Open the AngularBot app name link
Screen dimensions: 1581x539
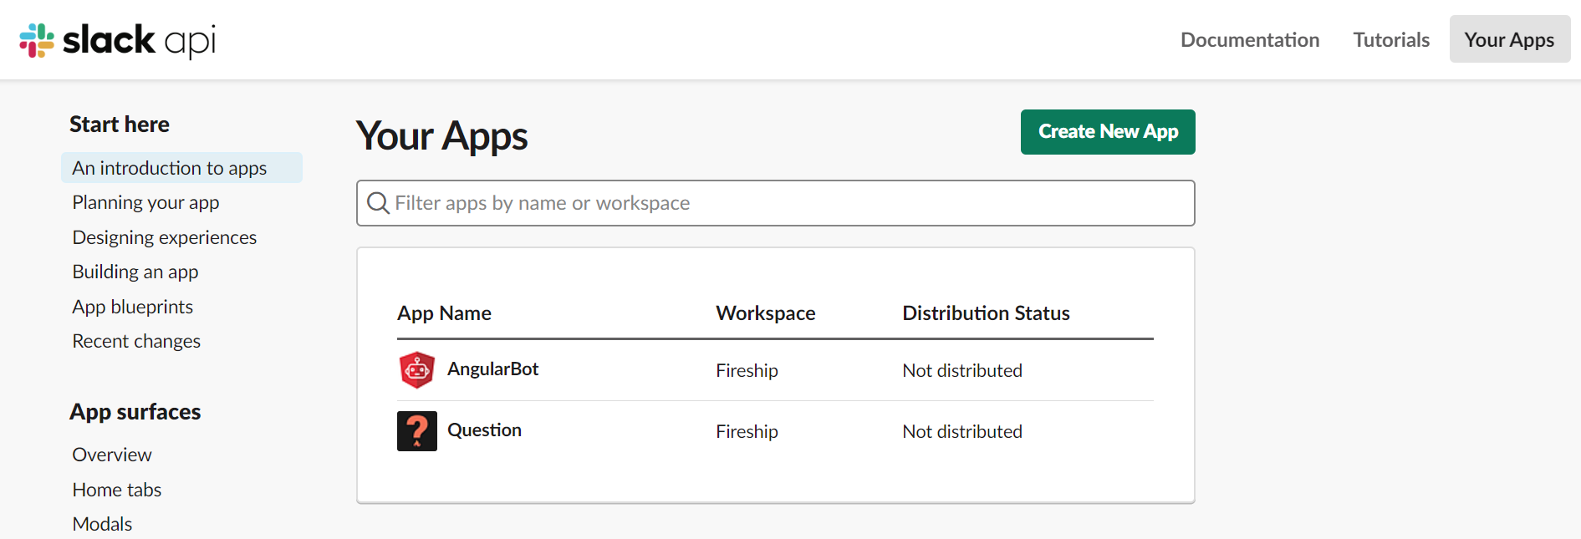coord(492,369)
